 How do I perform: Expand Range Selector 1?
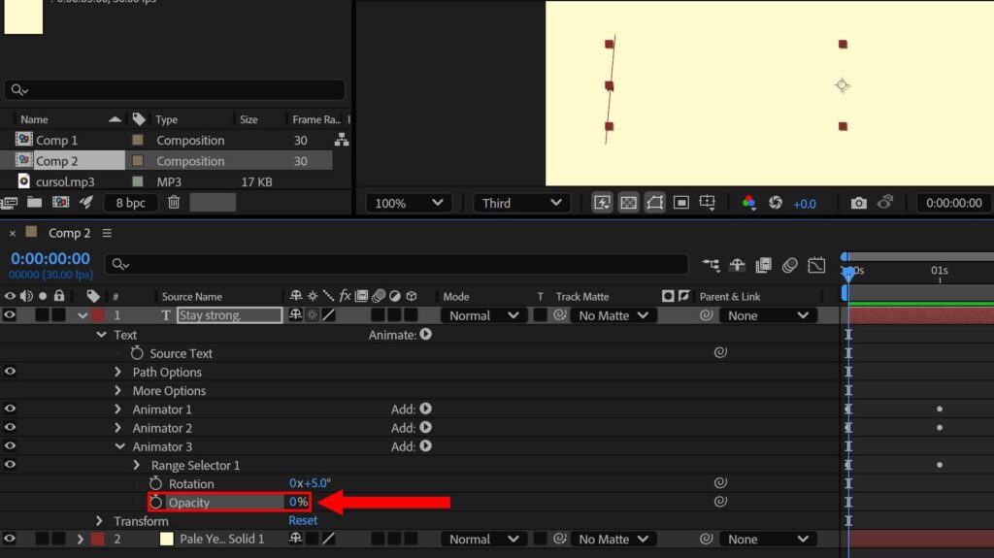(136, 465)
